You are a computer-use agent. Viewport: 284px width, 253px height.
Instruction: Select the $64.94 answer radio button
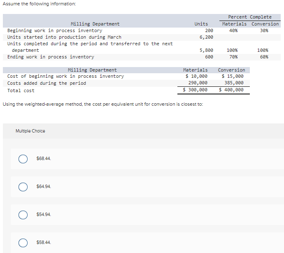(23, 187)
